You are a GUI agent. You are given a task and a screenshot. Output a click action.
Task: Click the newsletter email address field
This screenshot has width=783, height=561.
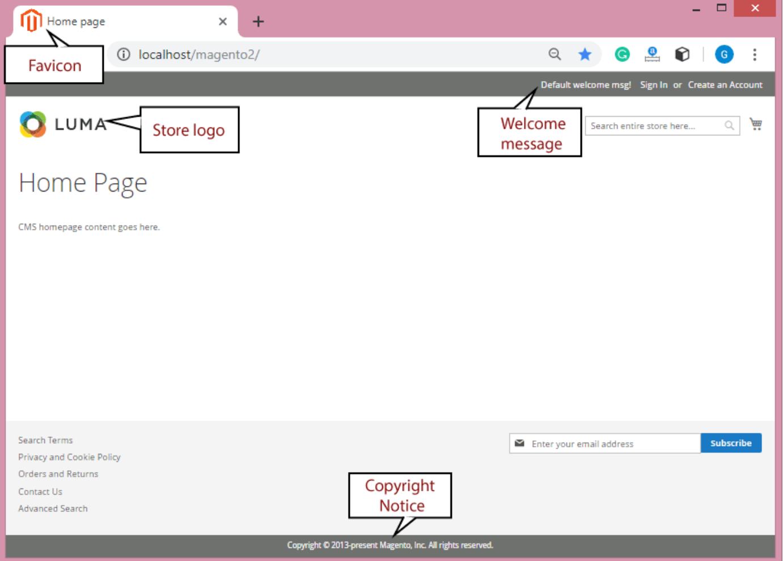point(612,444)
